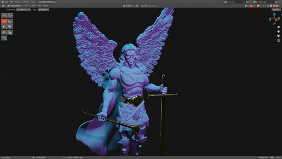This screenshot has height=159, width=282.
Task: Open the viewport Select menu
Action: [33, 6]
